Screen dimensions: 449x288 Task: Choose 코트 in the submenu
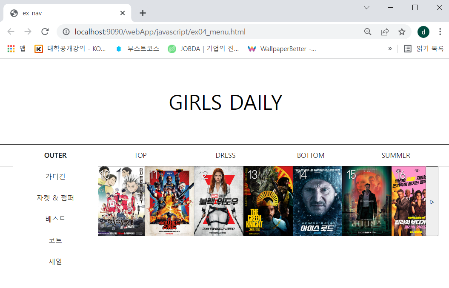pyautogui.click(x=56, y=240)
